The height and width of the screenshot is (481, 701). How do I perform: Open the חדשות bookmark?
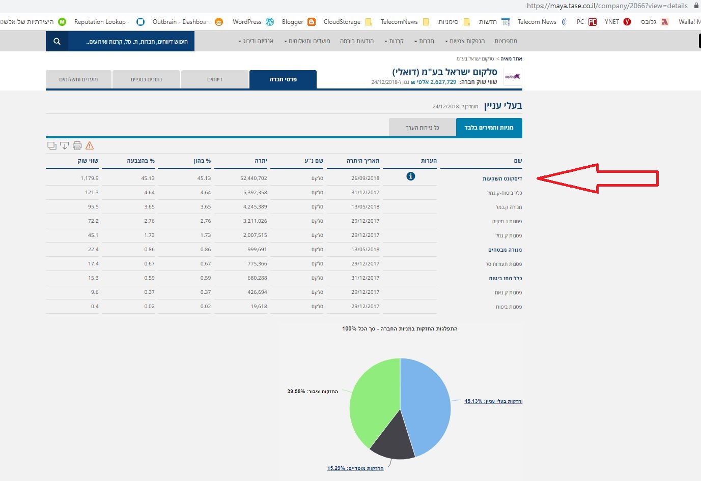(x=494, y=22)
